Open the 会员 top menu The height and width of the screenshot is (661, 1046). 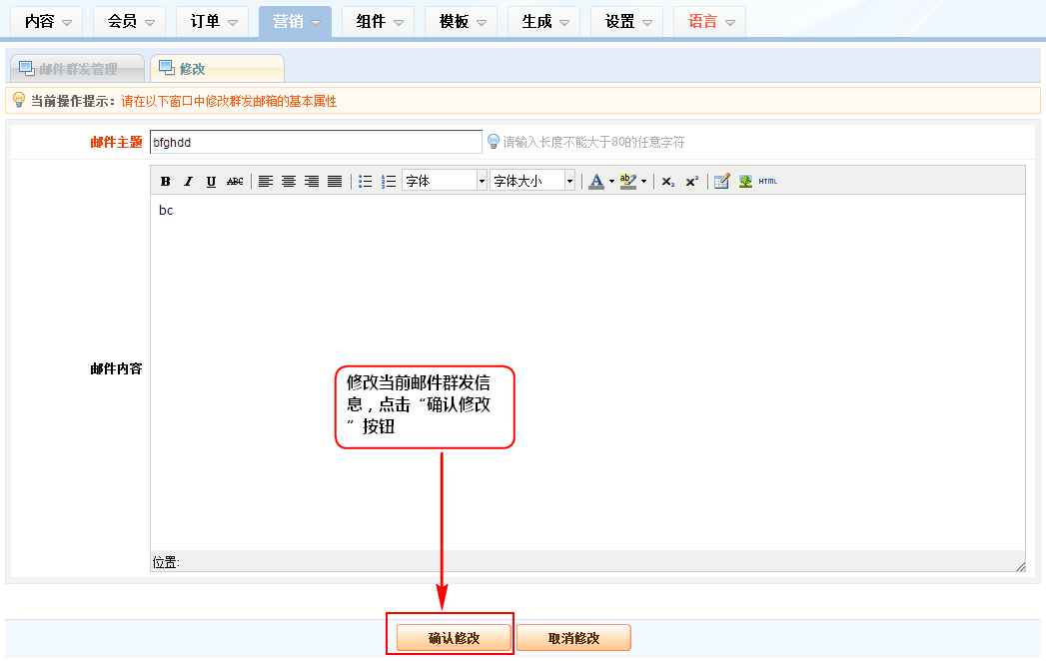(x=129, y=21)
